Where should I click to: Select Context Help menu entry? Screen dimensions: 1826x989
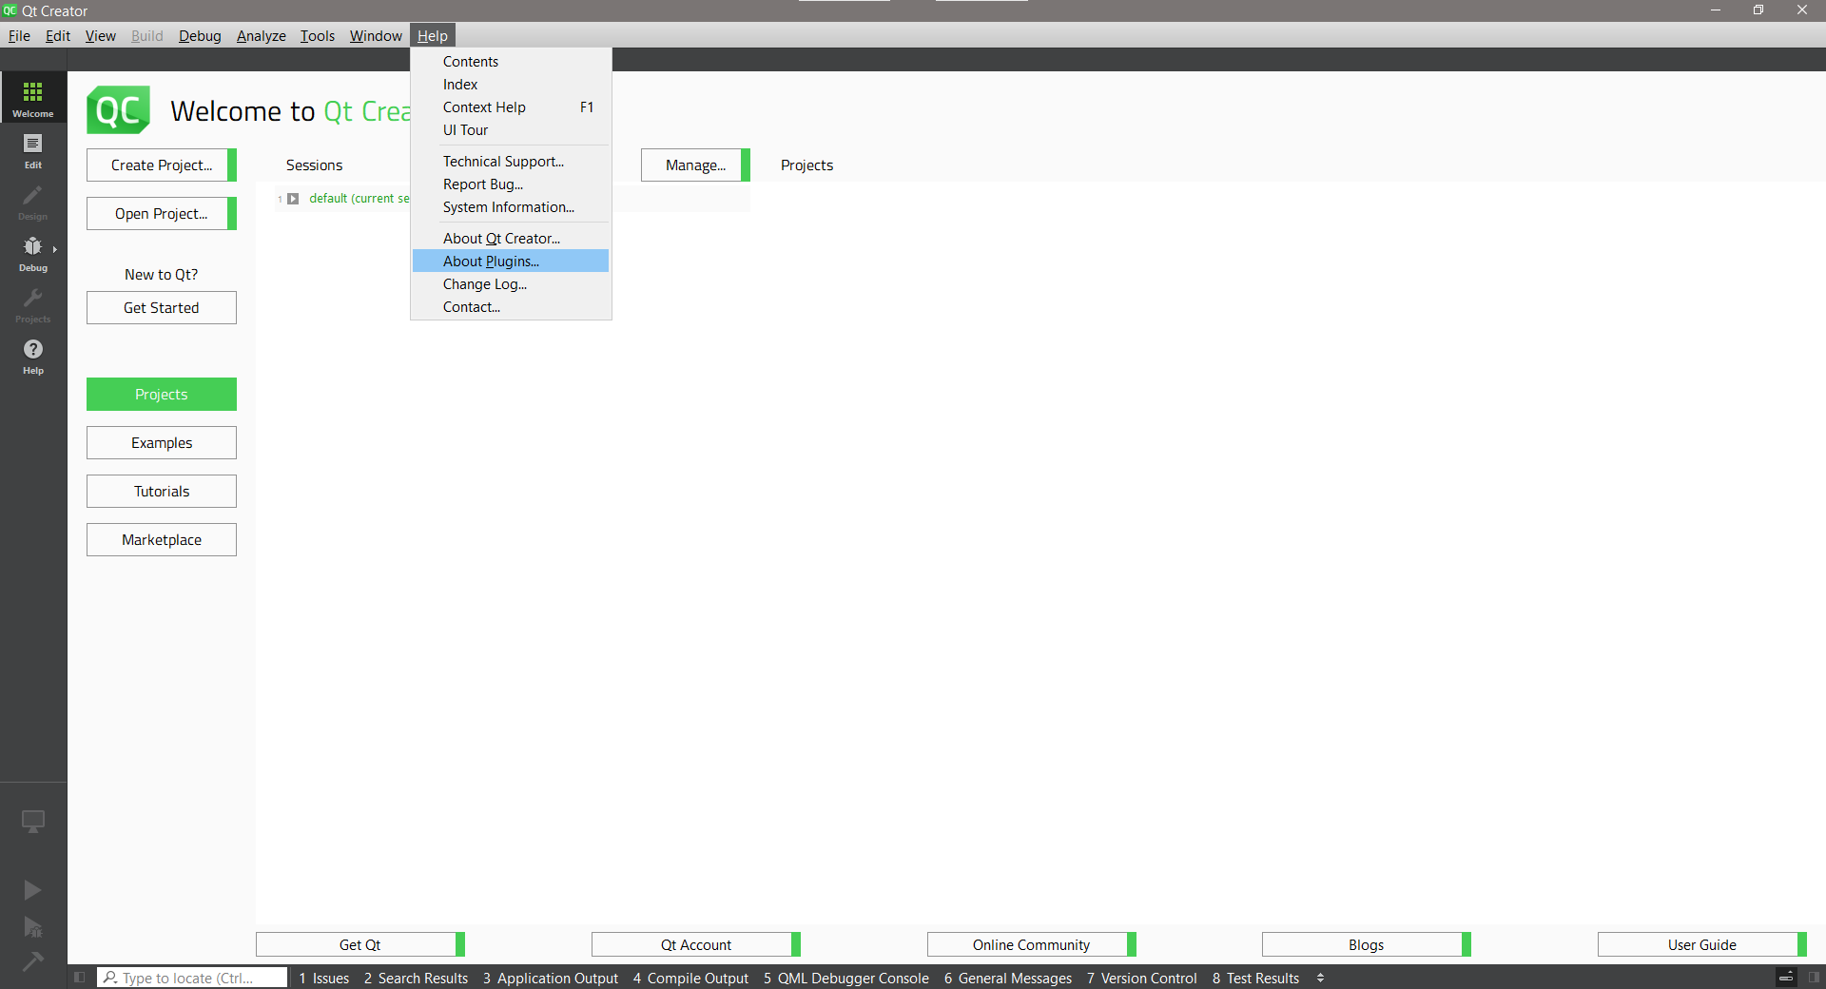(x=511, y=107)
